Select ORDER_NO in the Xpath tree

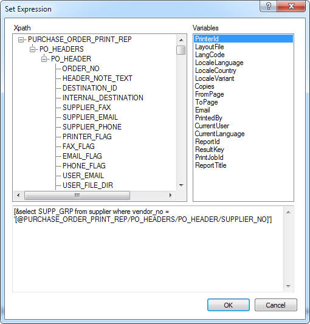[81, 69]
